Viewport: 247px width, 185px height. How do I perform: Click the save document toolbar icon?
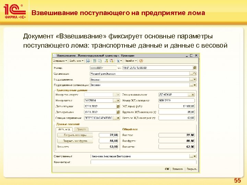(88, 61)
